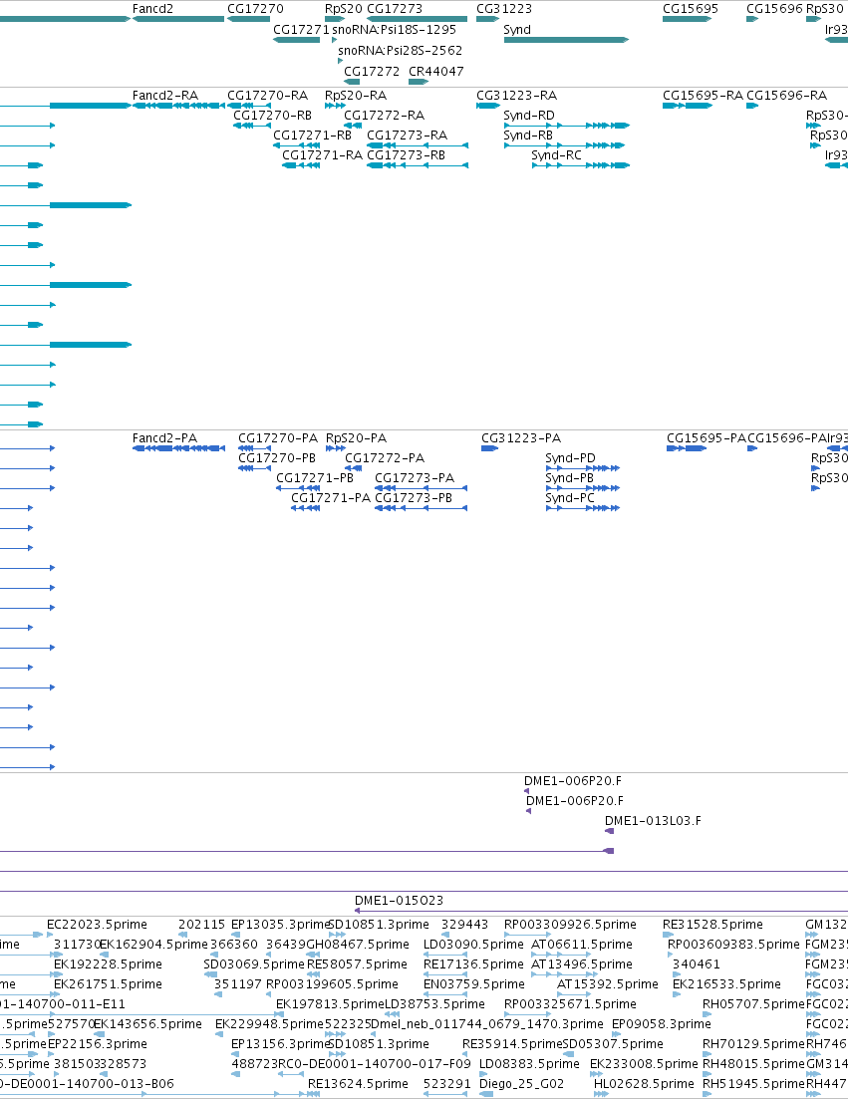
Task: Select the Synd-PD protein label
Action: pyautogui.click(x=570, y=458)
